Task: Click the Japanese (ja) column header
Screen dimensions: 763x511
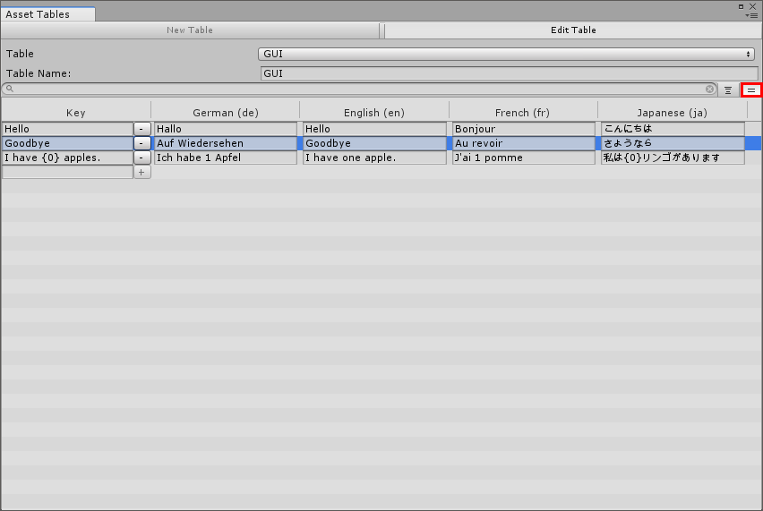Action: click(672, 113)
